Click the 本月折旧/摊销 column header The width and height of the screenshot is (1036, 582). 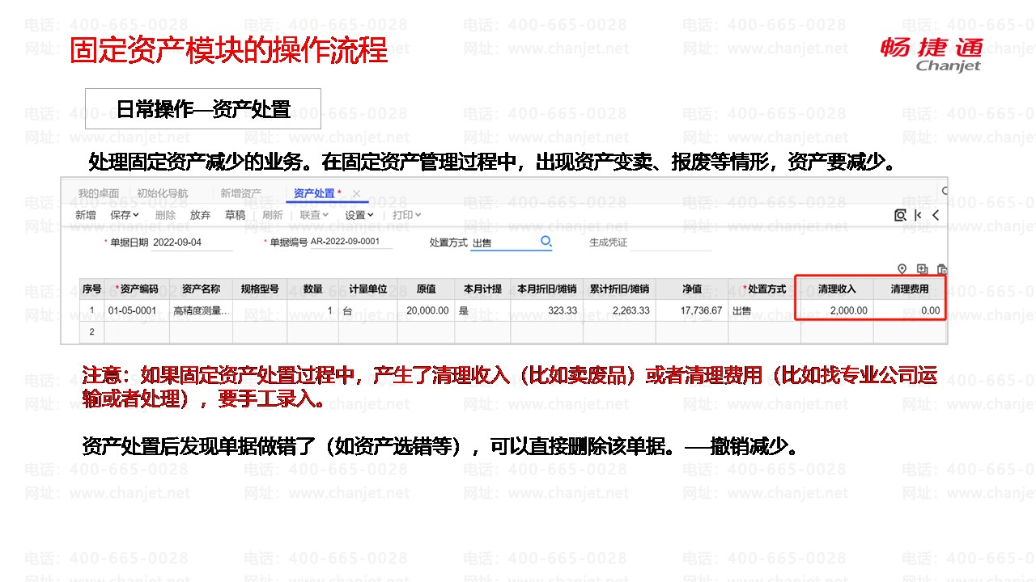point(547,289)
